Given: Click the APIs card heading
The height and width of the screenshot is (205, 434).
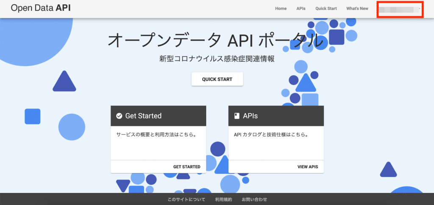Looking at the screenshot, I should tap(250, 116).
